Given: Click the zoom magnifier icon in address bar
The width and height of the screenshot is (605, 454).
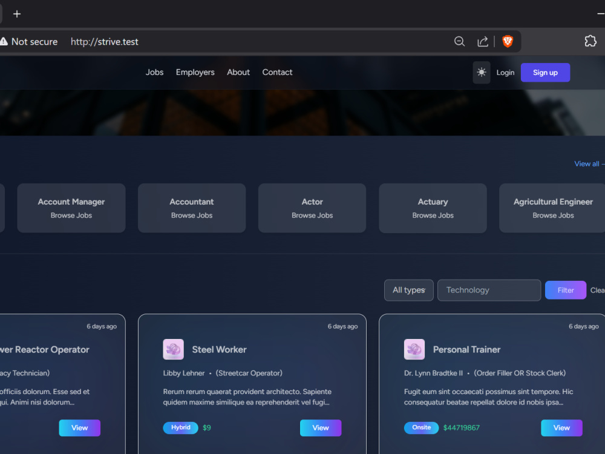Looking at the screenshot, I should pos(459,41).
